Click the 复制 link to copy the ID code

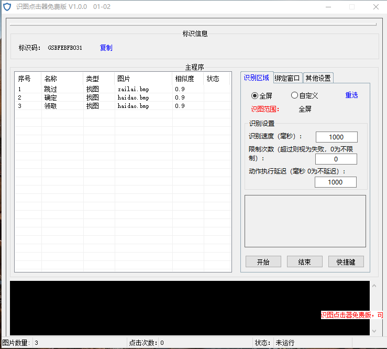click(x=106, y=48)
